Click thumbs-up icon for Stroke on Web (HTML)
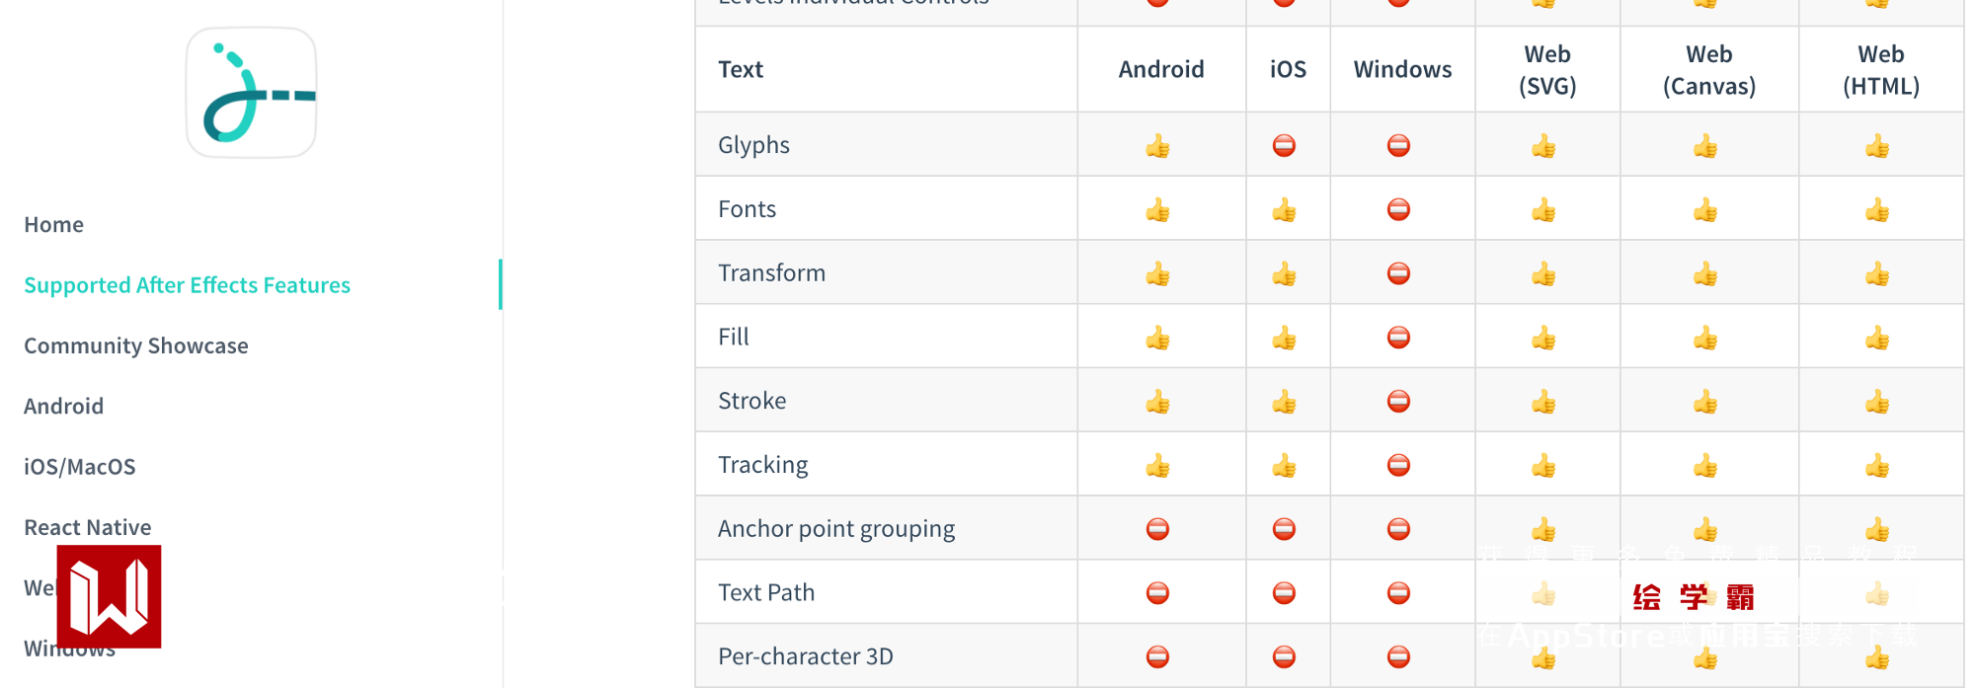 click(x=1877, y=403)
